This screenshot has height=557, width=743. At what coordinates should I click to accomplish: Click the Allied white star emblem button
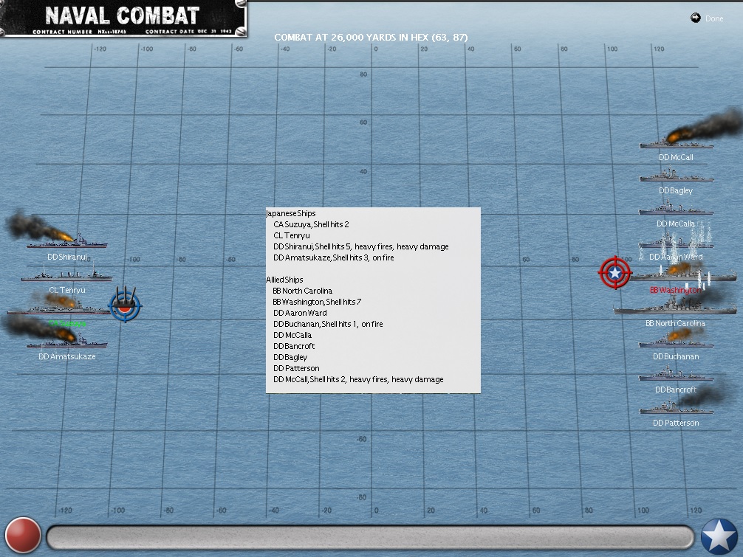pos(719,536)
